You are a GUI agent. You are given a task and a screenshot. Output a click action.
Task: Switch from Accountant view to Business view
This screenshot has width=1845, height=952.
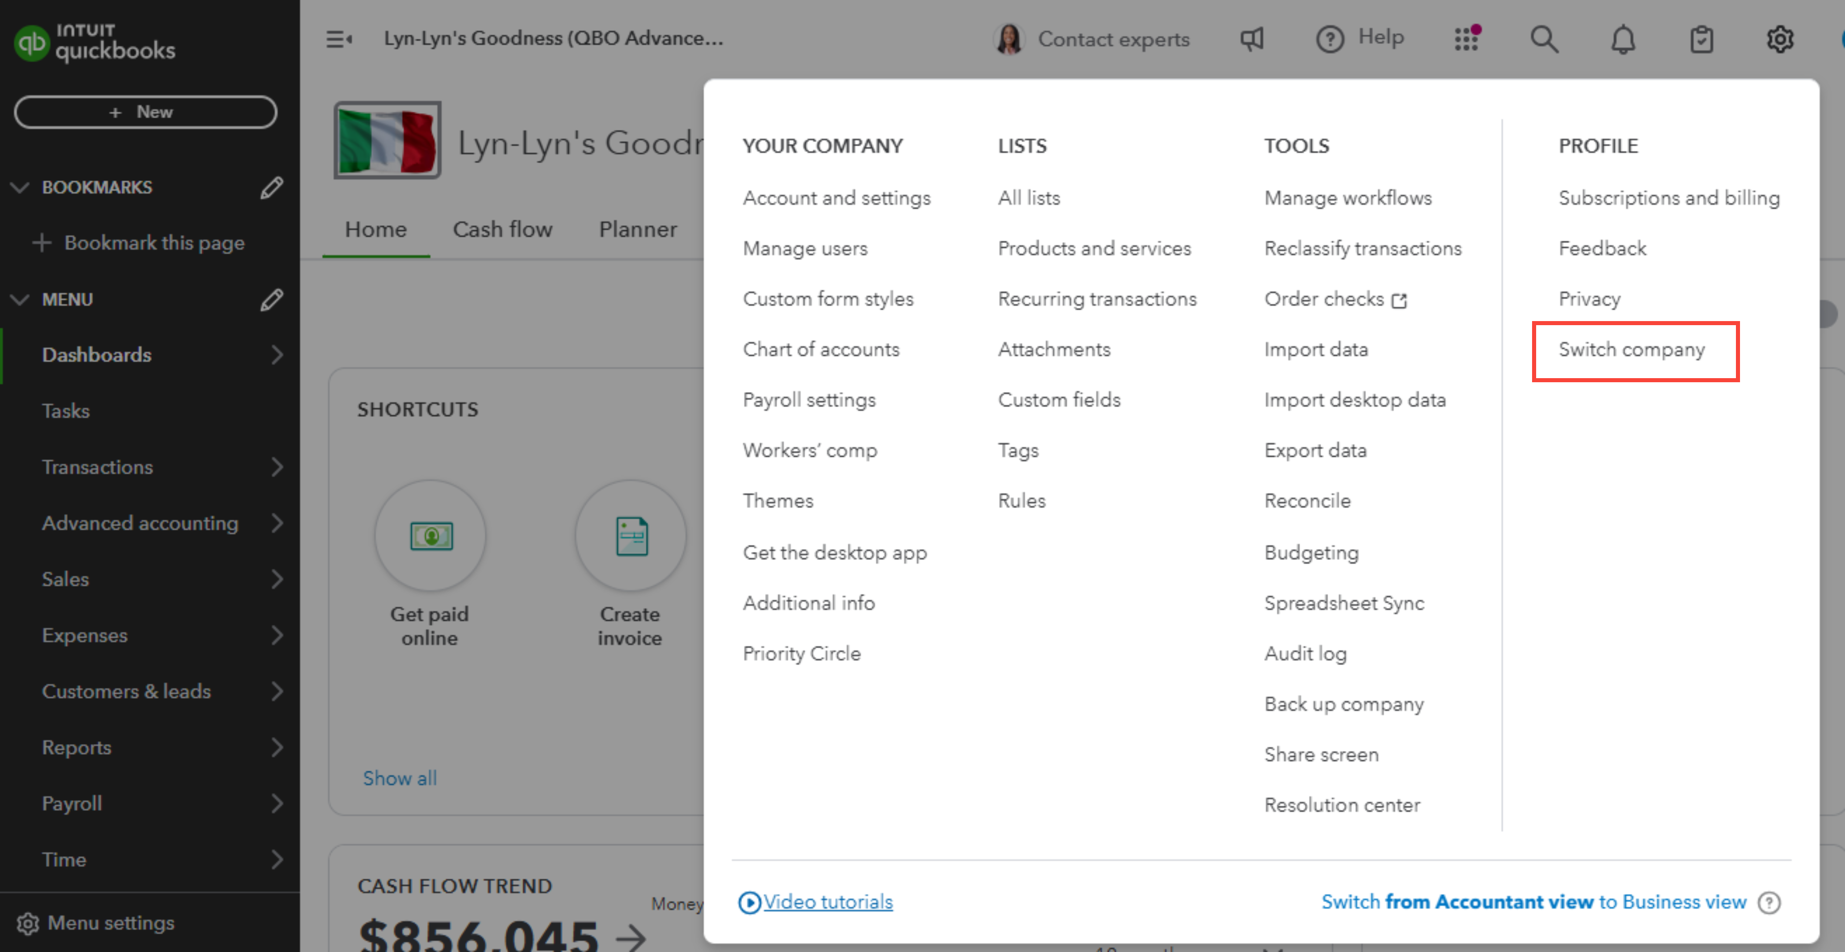point(1534,903)
